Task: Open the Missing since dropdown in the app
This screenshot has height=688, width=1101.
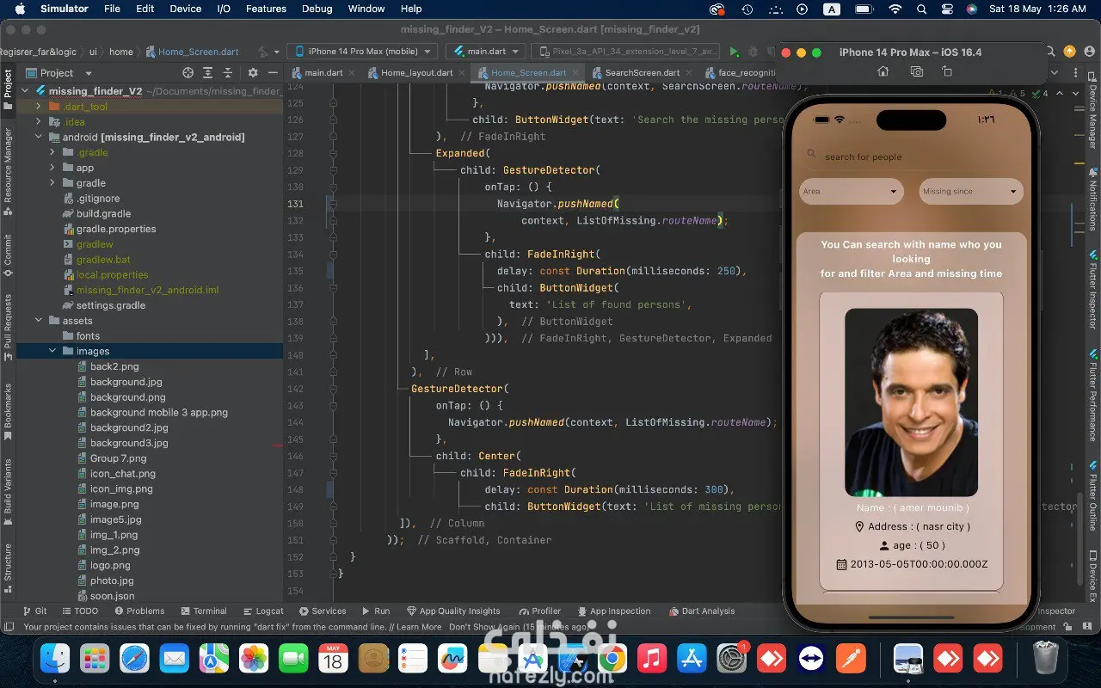Action: click(971, 191)
